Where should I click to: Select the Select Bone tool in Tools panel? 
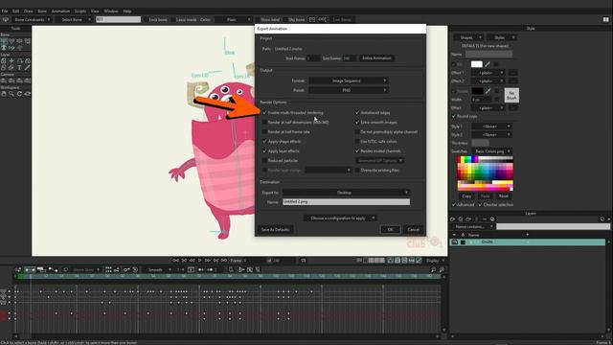click(x=4, y=40)
